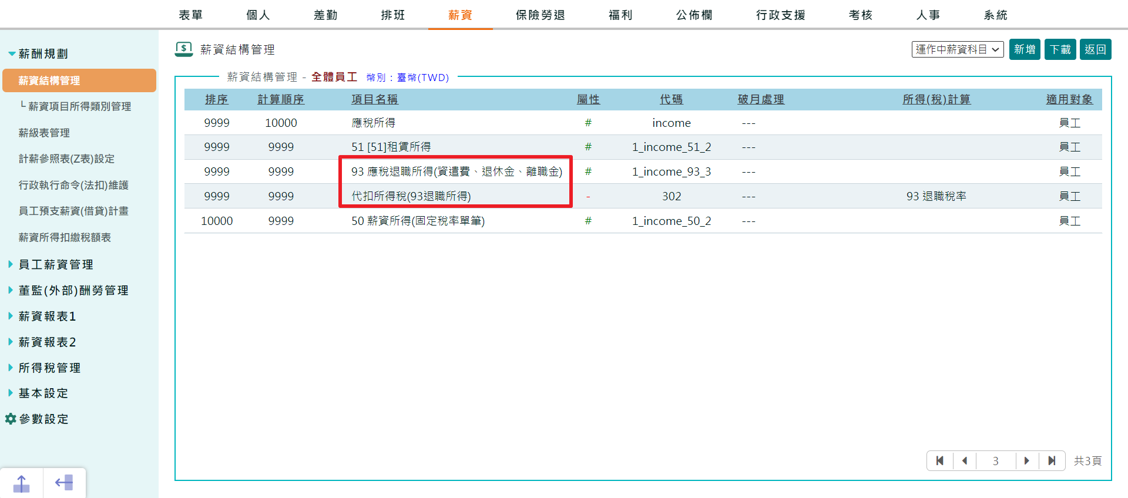Open 薪資項目所得類別管理 in sidebar
The width and height of the screenshot is (1128, 498).
79,106
